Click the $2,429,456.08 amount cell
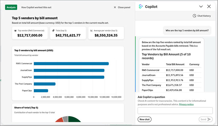Viewport: 218px width, 126px height. pos(174,90)
